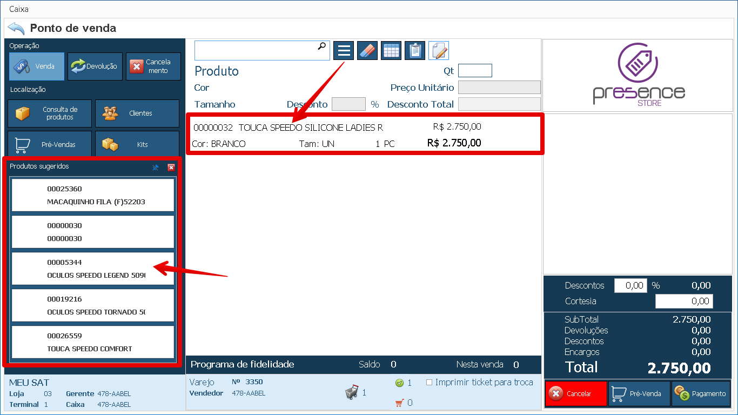Open the Pré-Vendas list
738x415 pixels.
(50, 144)
